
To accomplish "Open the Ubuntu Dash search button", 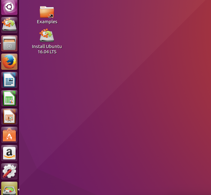I will coord(9,7).
